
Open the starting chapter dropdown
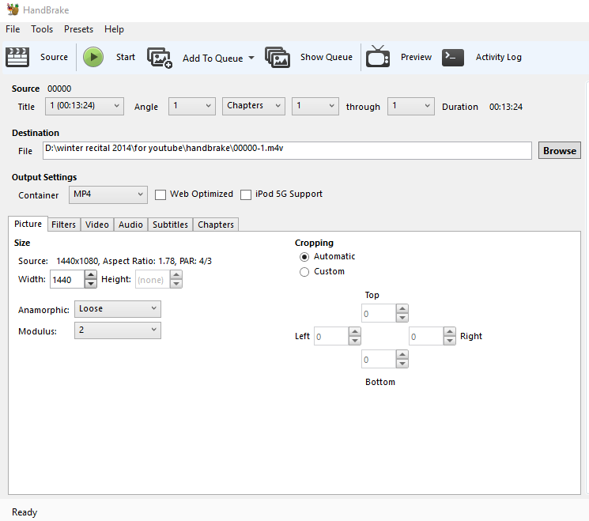click(315, 106)
